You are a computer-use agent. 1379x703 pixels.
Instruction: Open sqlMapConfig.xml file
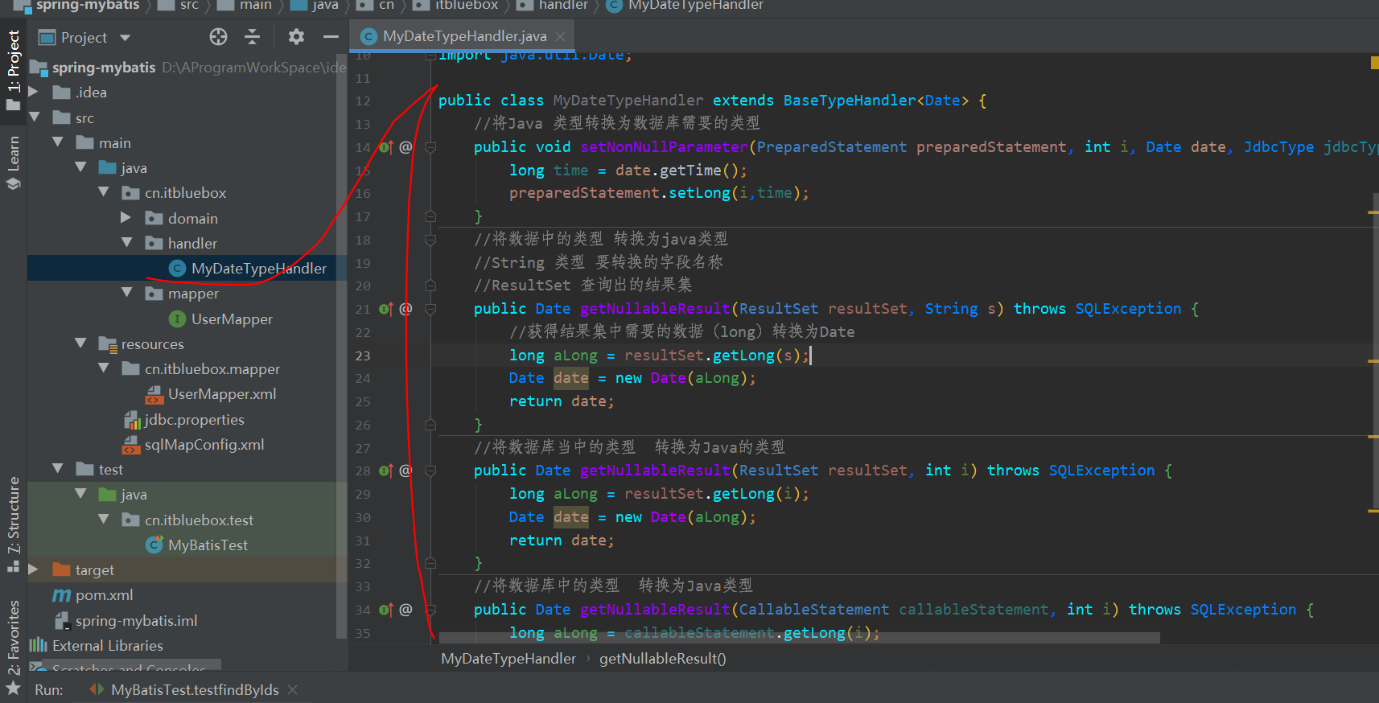[x=193, y=445]
